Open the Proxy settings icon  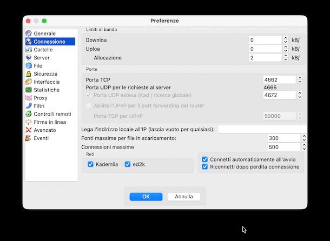point(29,98)
